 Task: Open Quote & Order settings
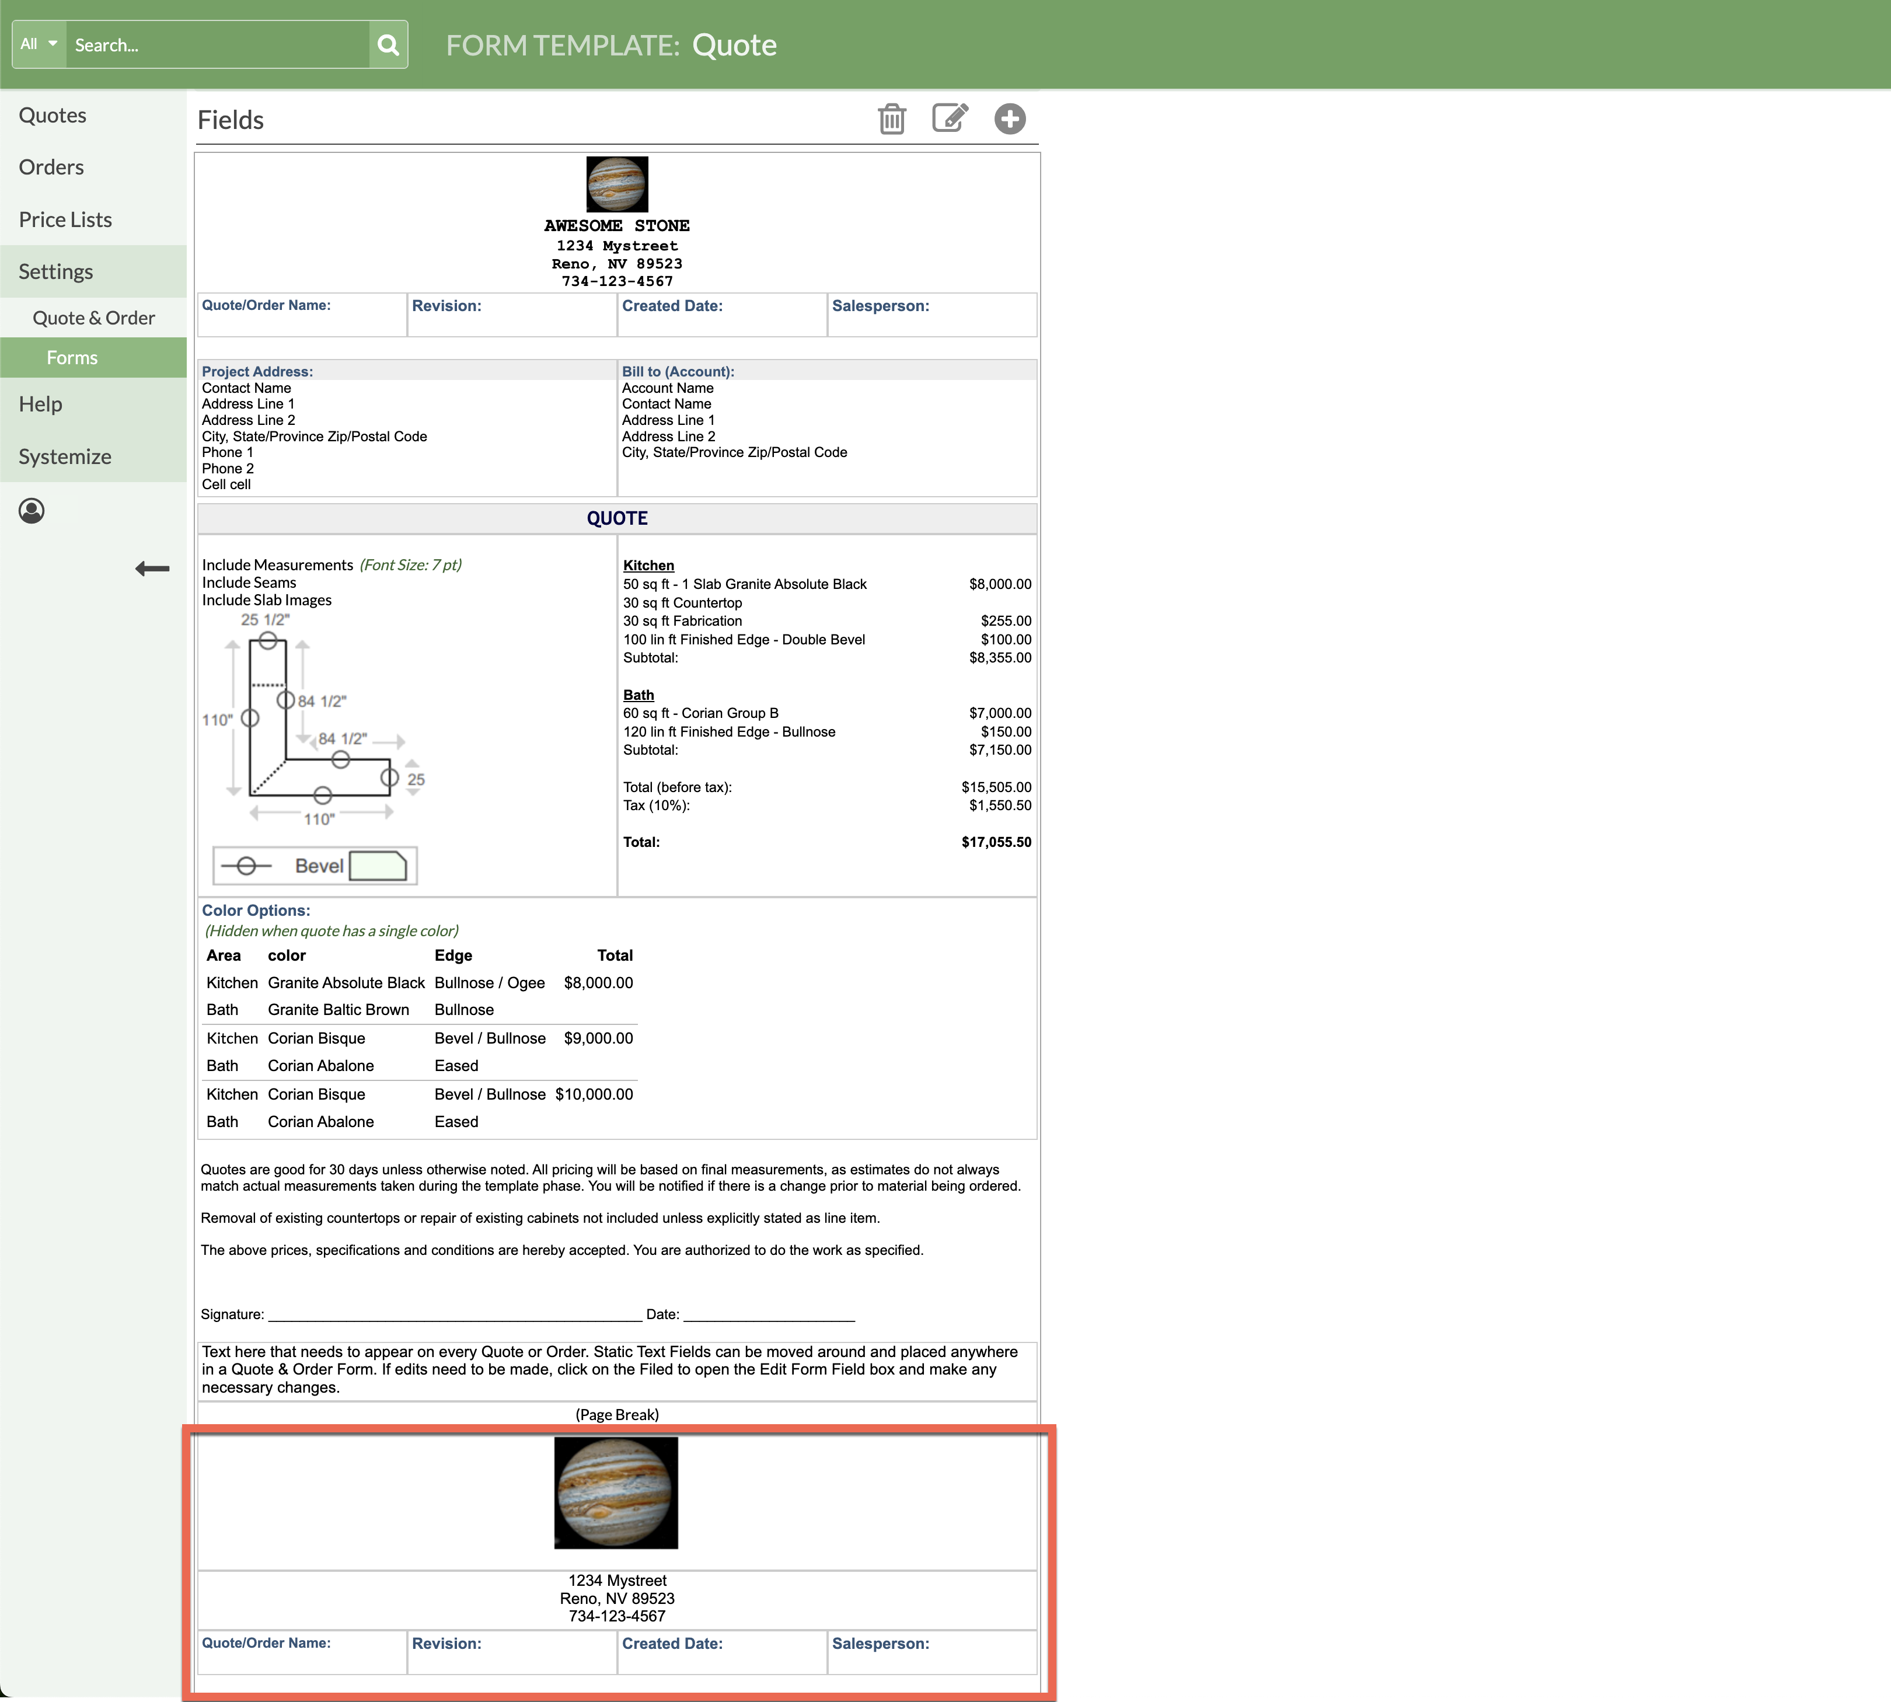93,318
